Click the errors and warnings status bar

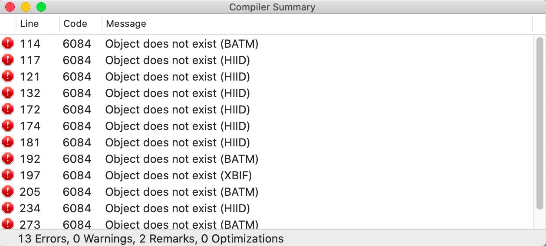point(151,239)
